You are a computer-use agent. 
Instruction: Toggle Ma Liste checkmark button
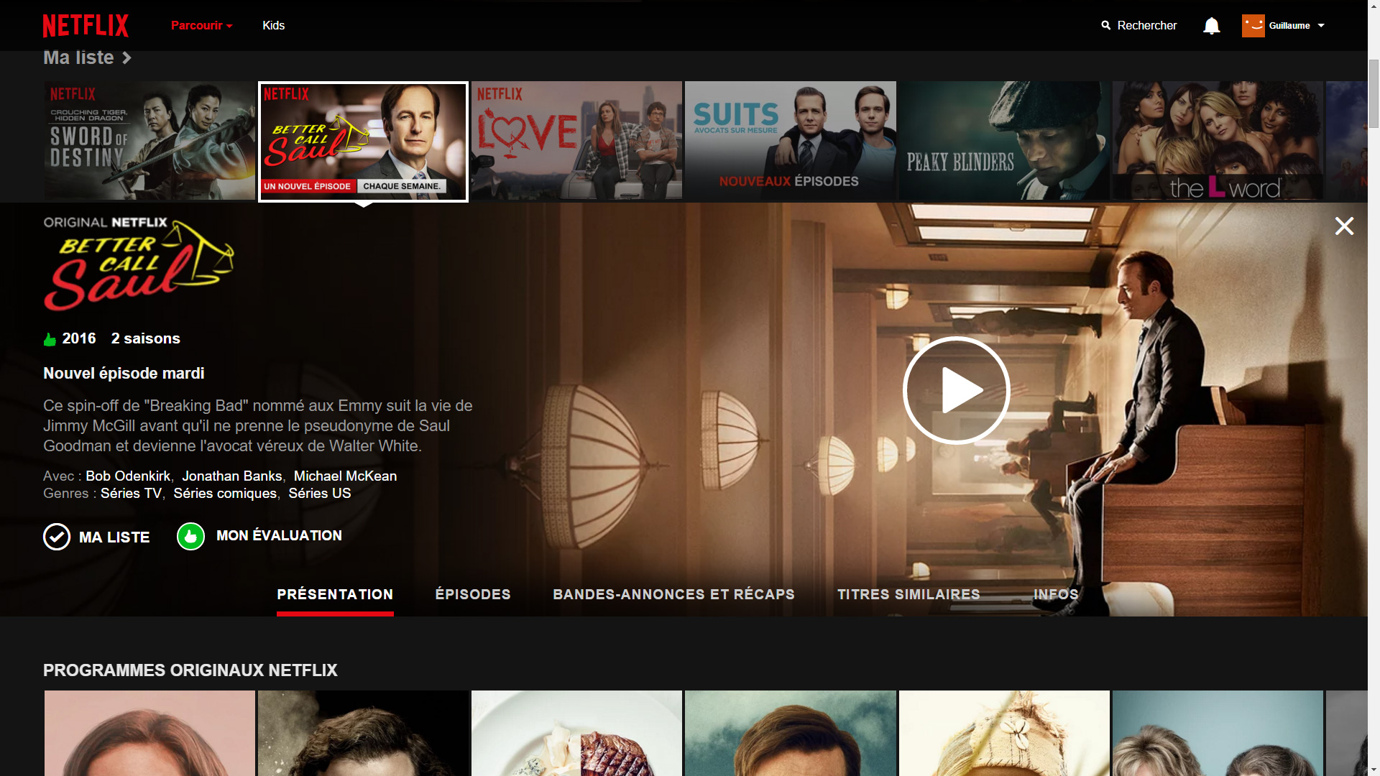point(57,537)
